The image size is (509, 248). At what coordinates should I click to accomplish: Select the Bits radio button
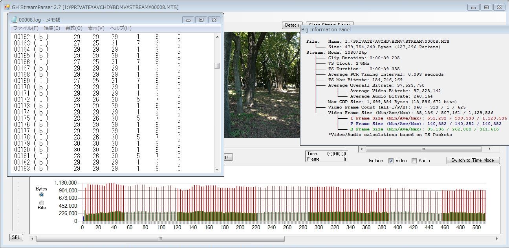pyautogui.click(x=42, y=203)
